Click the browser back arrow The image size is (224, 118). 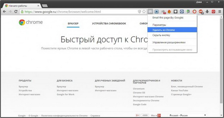[4, 11]
